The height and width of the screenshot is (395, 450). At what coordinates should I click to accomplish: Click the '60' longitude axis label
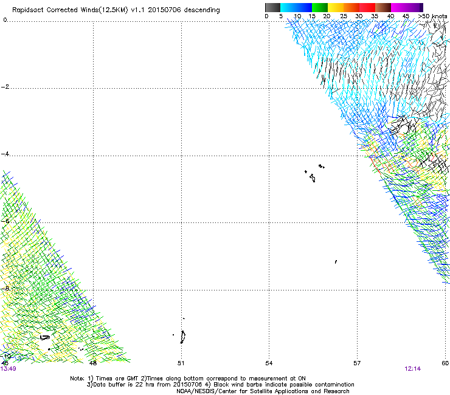pos(445,363)
